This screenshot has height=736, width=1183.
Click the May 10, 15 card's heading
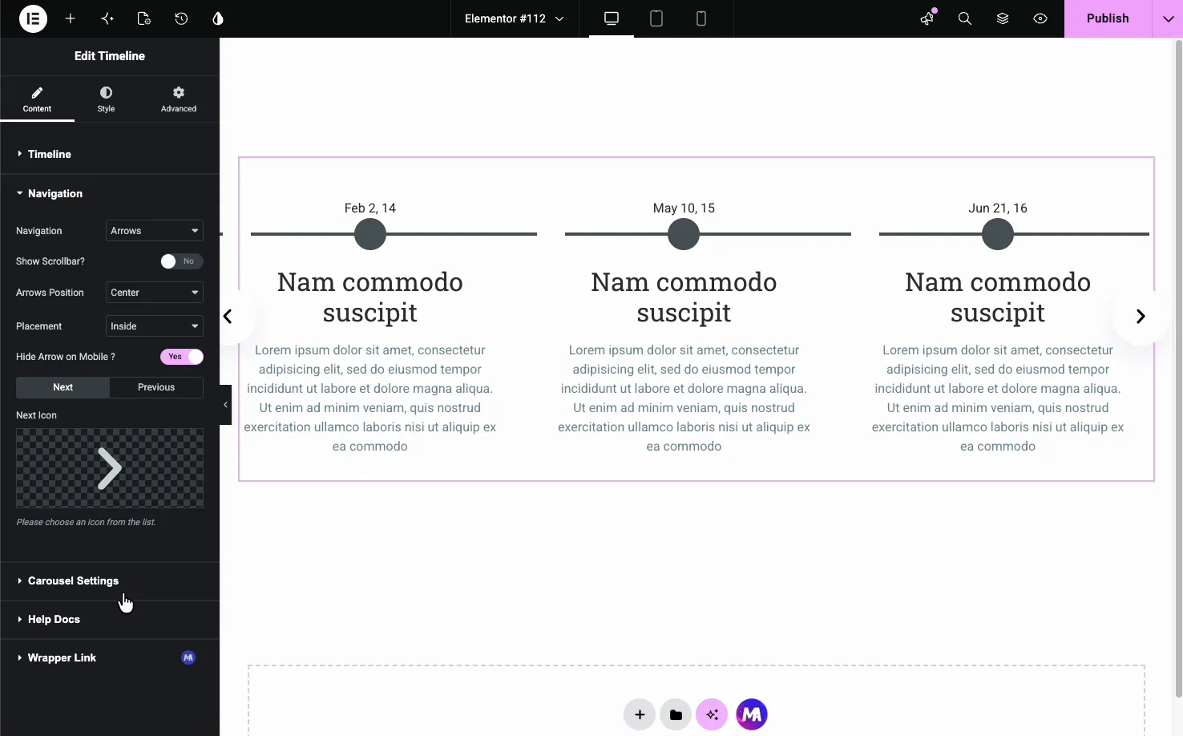click(x=684, y=297)
